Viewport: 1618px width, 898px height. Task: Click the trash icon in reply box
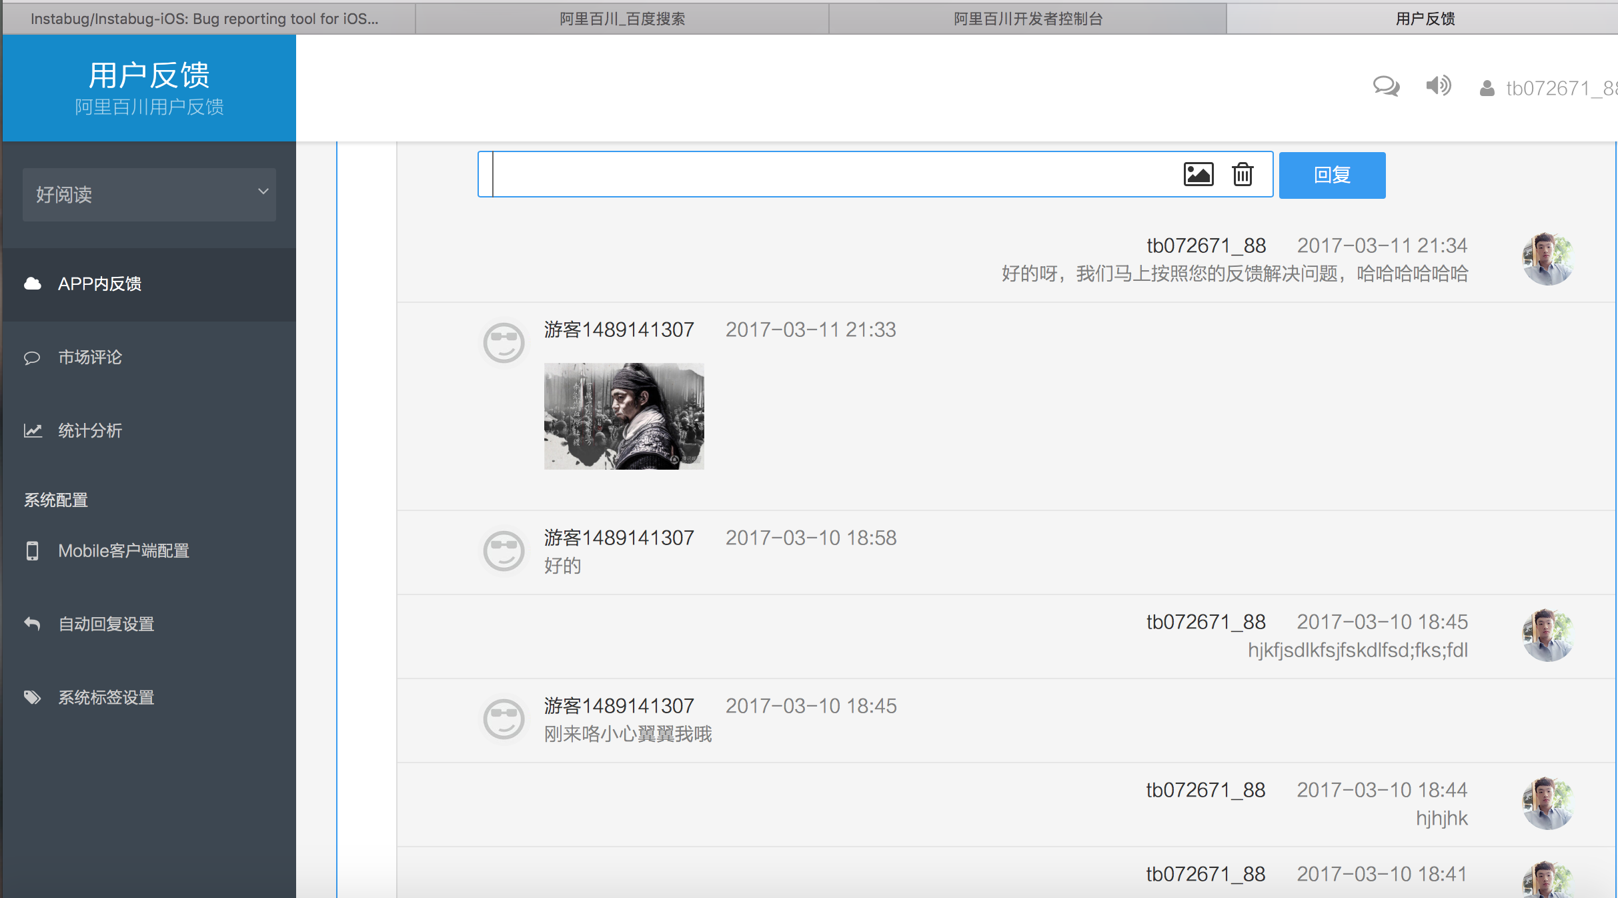[x=1242, y=174]
